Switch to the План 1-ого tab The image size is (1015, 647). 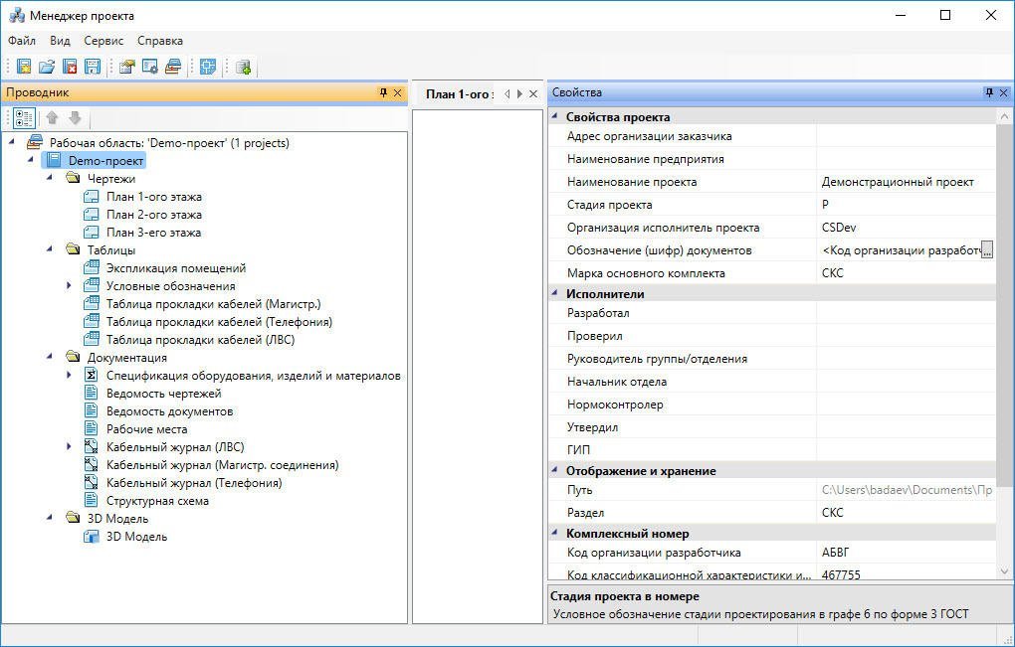(x=457, y=94)
